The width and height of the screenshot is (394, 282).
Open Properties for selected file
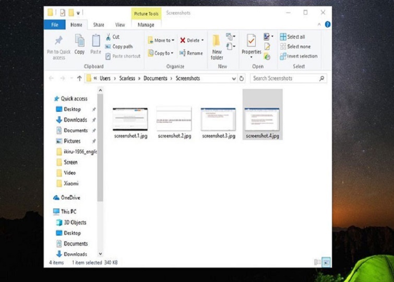click(x=251, y=42)
